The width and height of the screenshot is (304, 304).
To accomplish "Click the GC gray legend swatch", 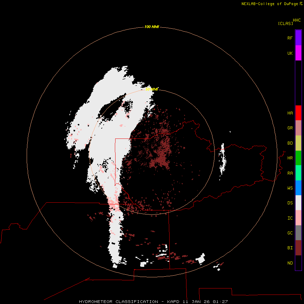I will tap(298, 233).
